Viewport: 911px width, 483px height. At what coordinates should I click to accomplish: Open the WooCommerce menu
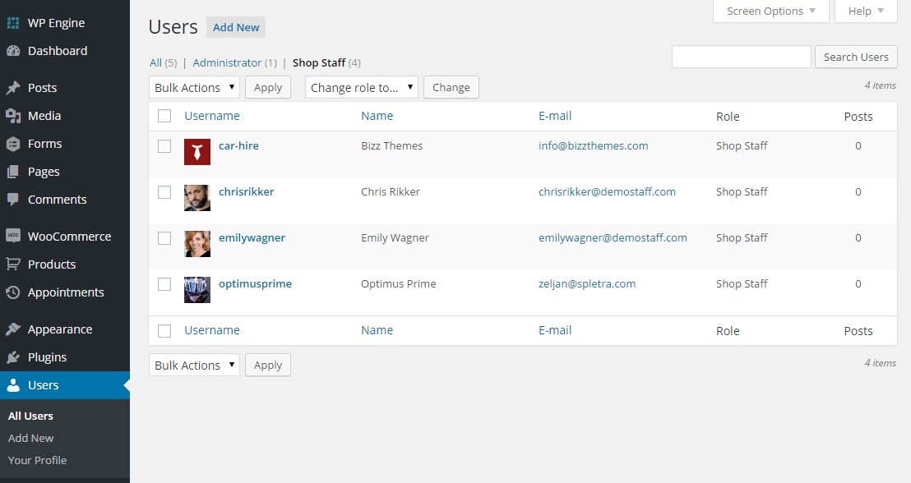tap(65, 237)
